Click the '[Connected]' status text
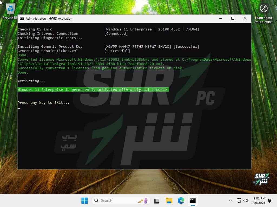The height and width of the screenshot is (207, 277). (116, 33)
